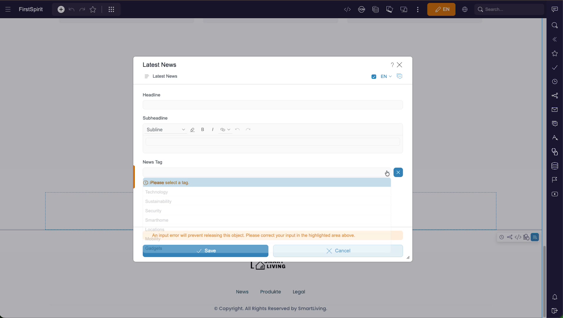Close the Latest News dialog
The width and height of the screenshot is (563, 318).
point(400,65)
